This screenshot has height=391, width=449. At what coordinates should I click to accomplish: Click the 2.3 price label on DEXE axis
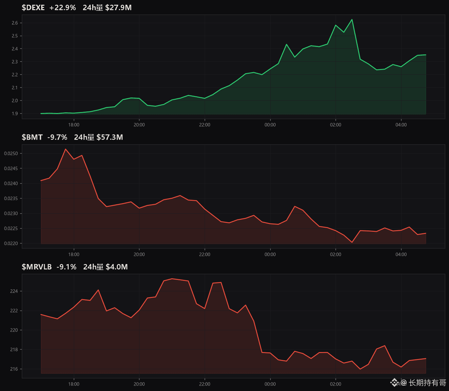(15, 62)
